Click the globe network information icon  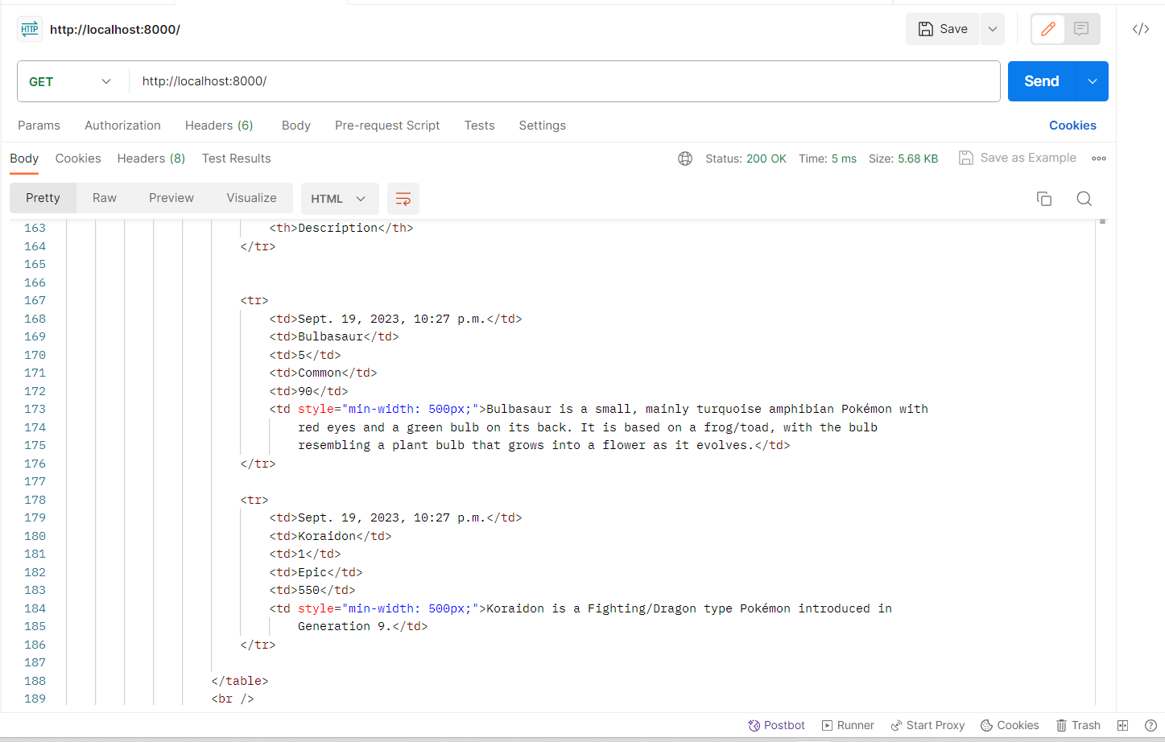[685, 159]
